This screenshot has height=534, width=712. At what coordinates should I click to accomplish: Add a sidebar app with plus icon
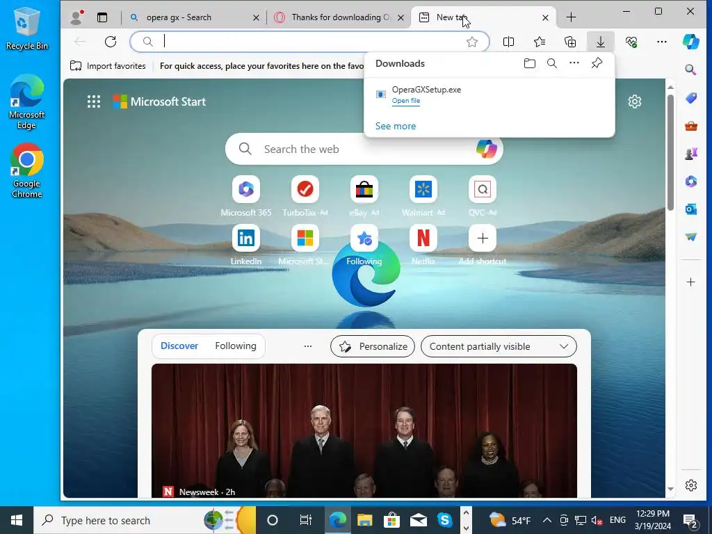pos(690,282)
